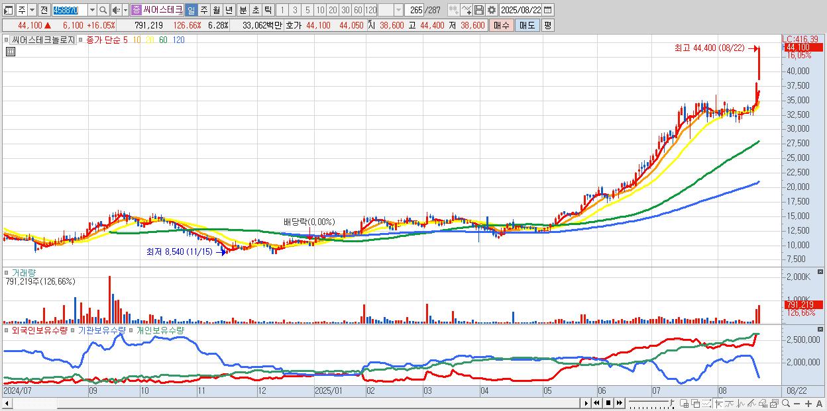Click the indicator chart-with-check icon
Viewport: 827px width, 411px height.
[466, 10]
